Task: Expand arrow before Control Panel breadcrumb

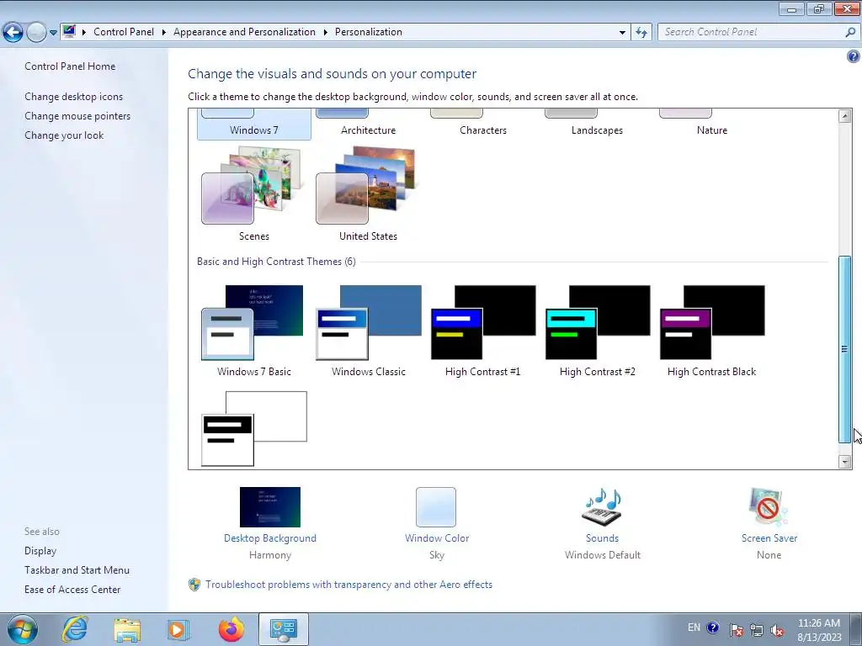Action: [x=84, y=33]
